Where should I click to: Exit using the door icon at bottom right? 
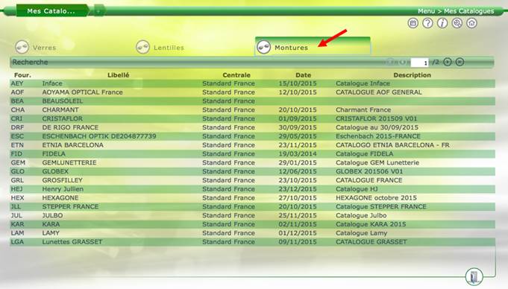point(474,276)
